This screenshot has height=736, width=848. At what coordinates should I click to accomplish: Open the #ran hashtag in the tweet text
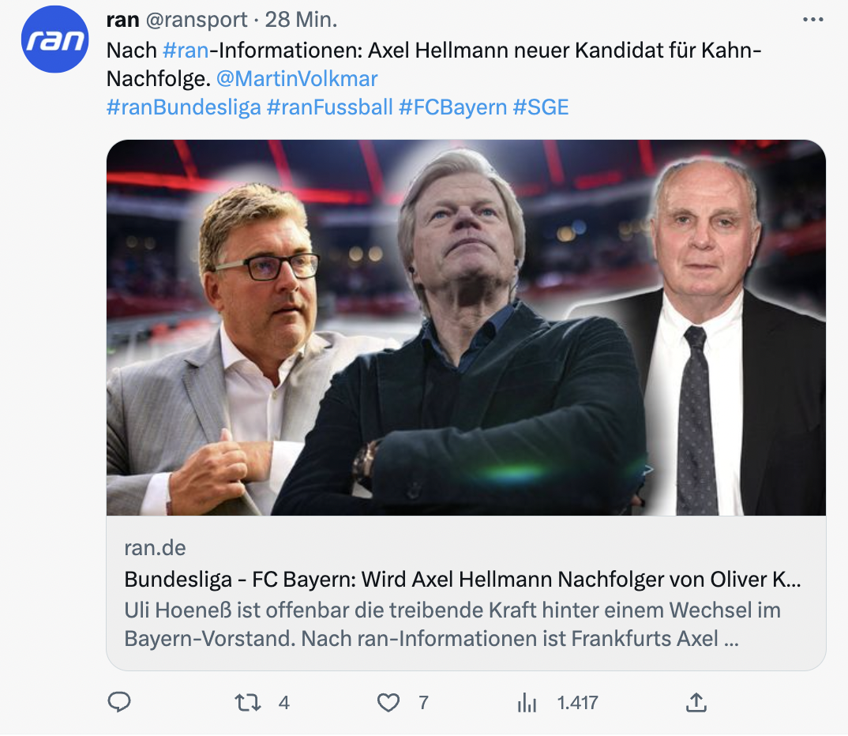pyautogui.click(x=186, y=51)
